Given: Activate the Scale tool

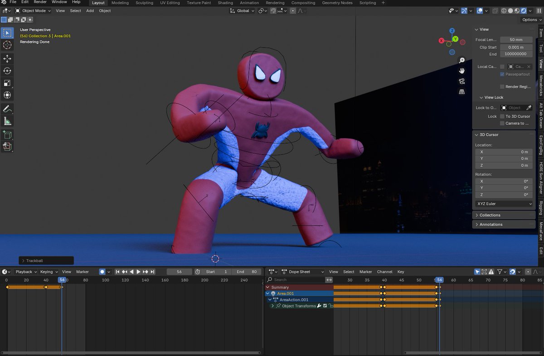Looking at the screenshot, I should pos(7,83).
